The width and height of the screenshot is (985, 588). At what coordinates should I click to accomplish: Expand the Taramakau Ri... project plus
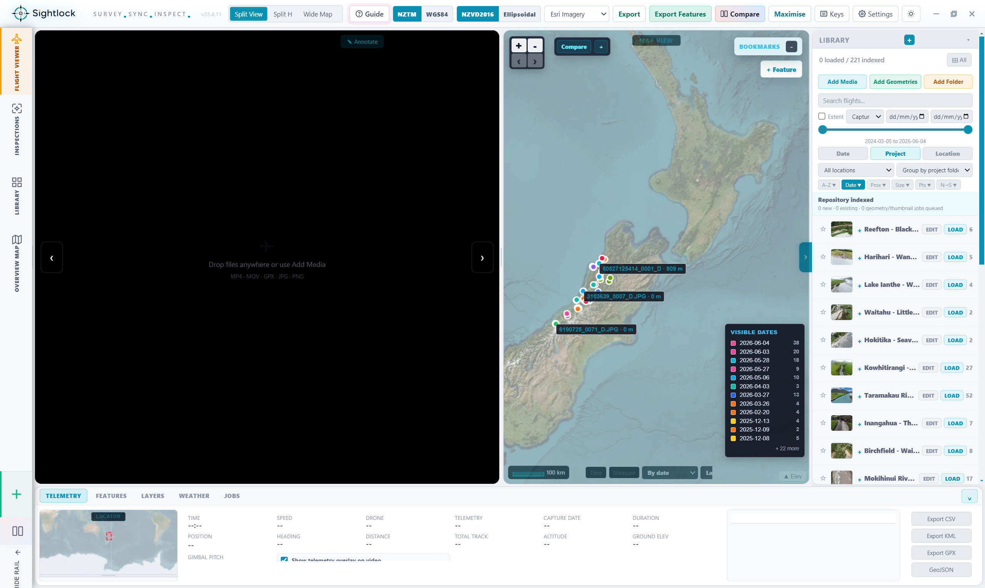(859, 397)
